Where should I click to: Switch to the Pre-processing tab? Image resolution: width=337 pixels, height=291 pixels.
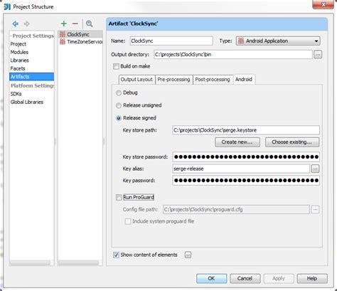click(173, 80)
